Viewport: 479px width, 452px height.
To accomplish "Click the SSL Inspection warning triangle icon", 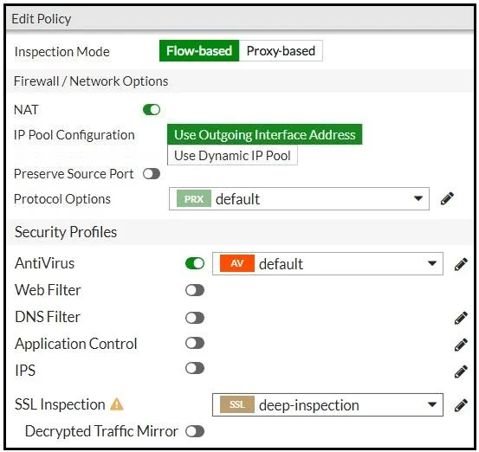I will coord(117,404).
